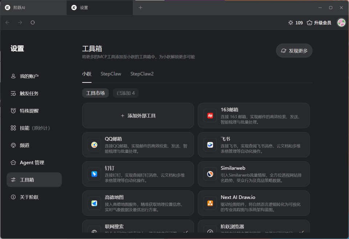Click the 工具箱 page heading
This screenshot has width=349, height=239.
92,48
